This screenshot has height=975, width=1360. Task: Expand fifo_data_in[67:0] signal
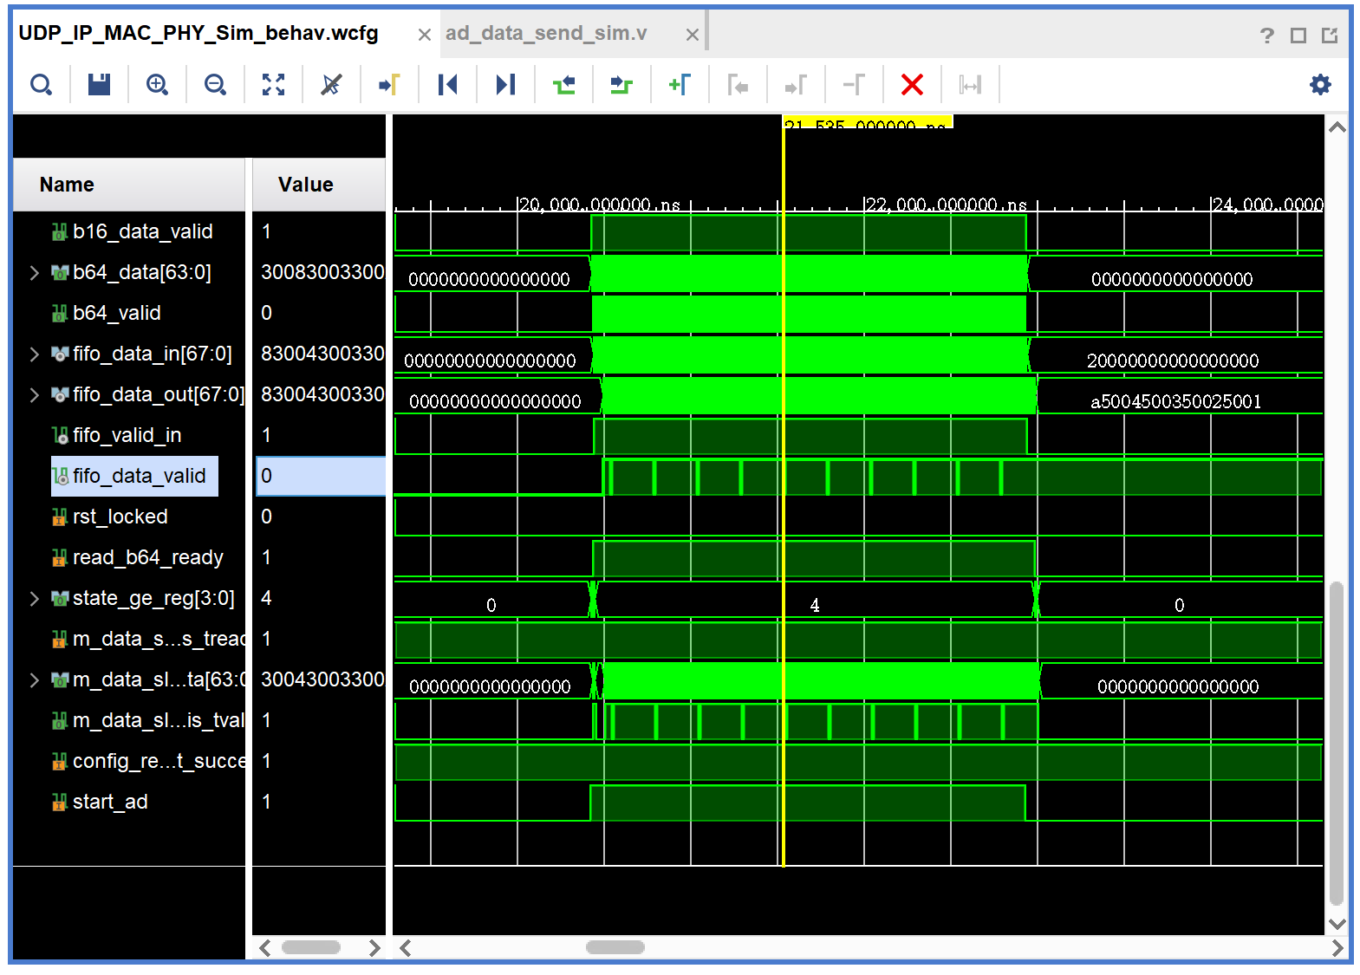(35, 354)
